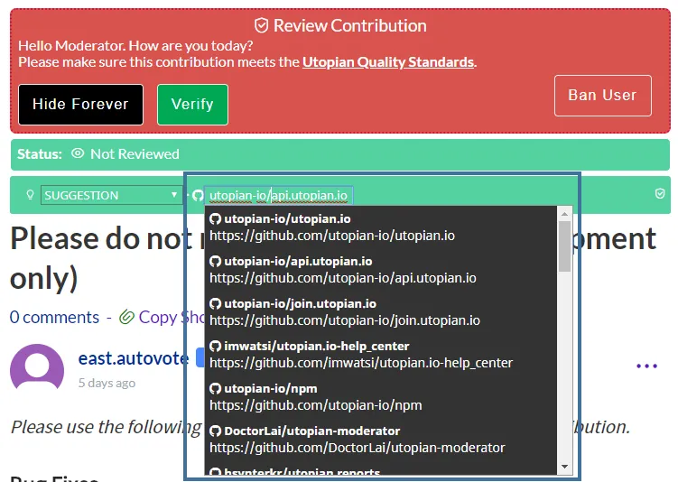
Task: Open the Utopian Quality Standards link
Action: pyautogui.click(x=388, y=62)
